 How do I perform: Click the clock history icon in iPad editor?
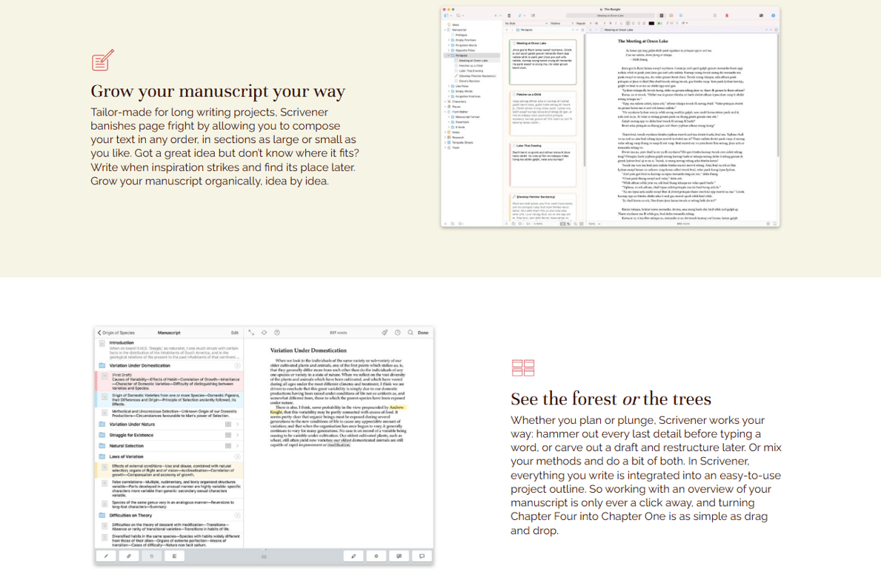398,333
